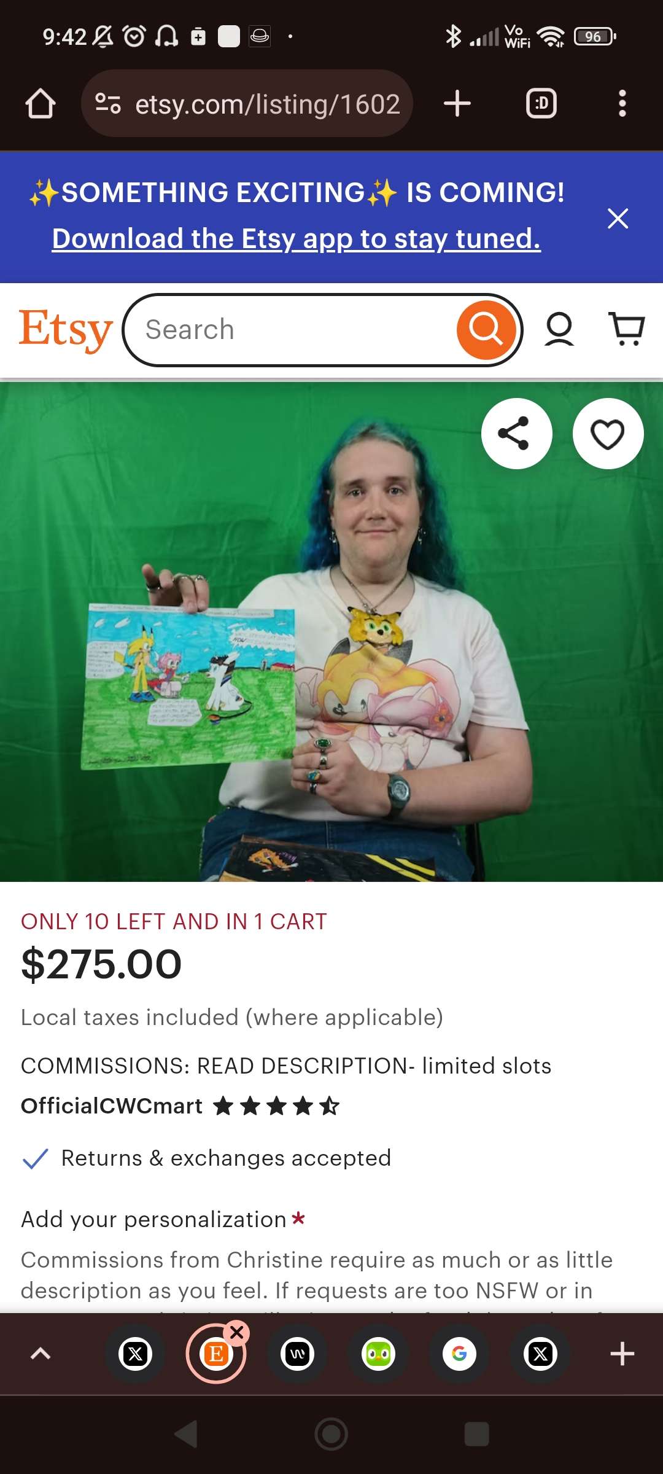Viewport: 663px width, 1474px height.
Task: Follow Download the Etsy app link
Action: tap(297, 238)
